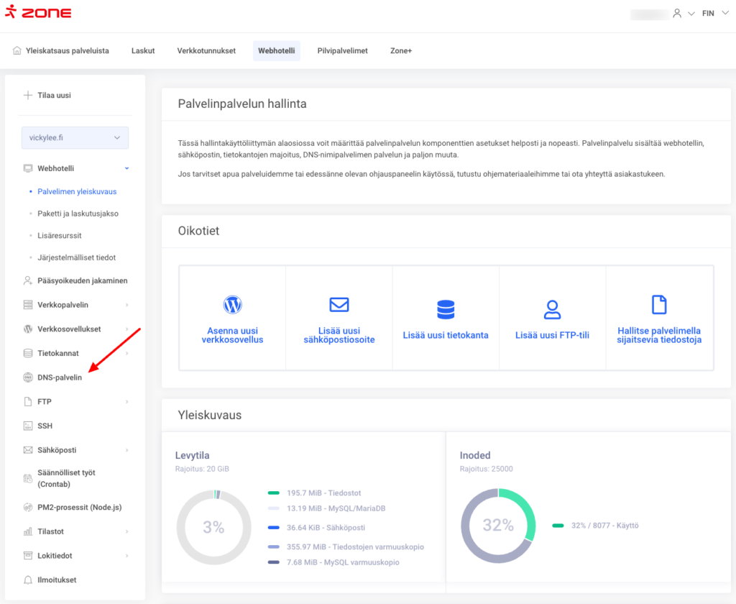Click the plus icon beside Tilaa uusi
This screenshot has width=736, height=604.
[x=28, y=95]
